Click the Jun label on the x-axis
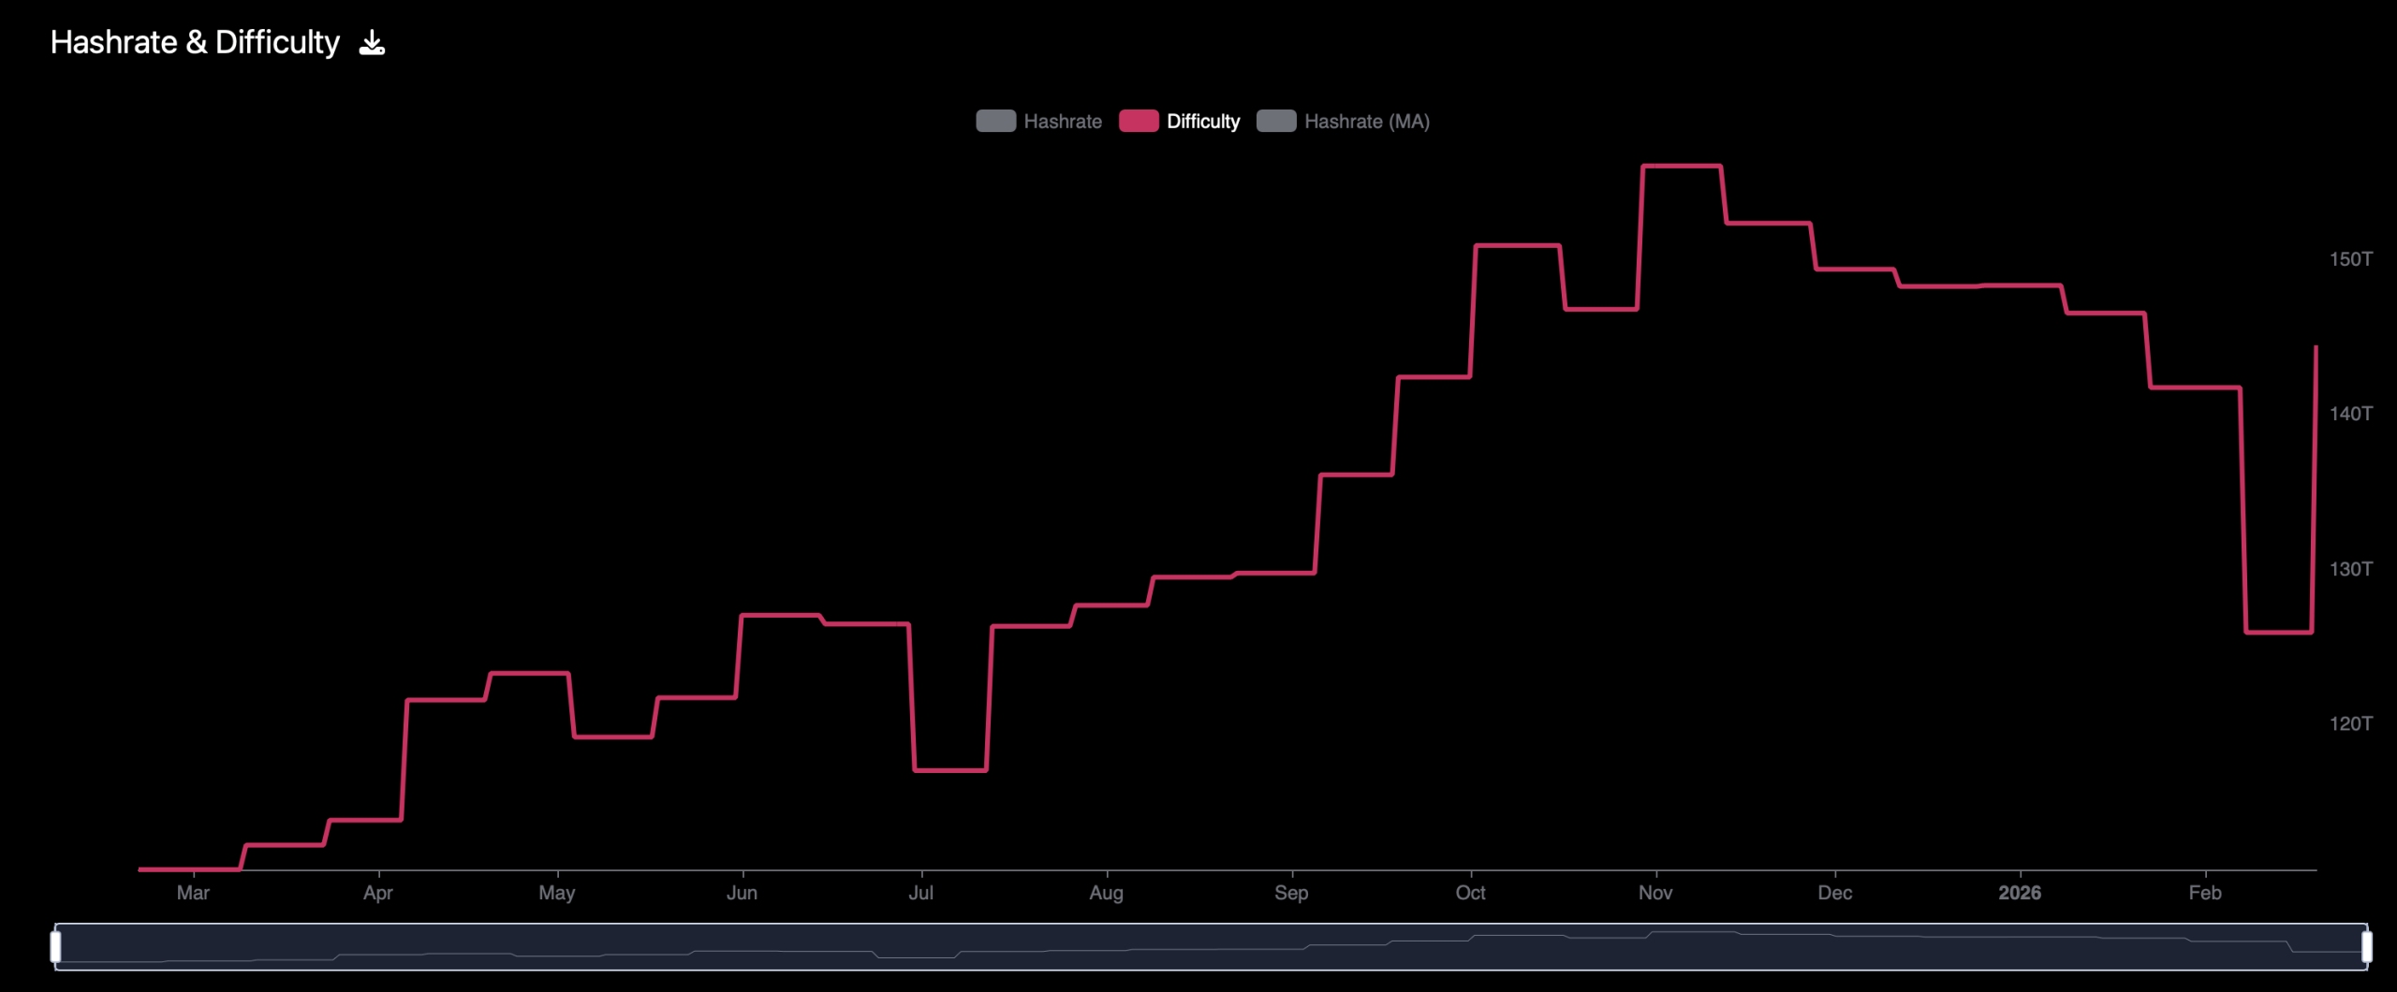Viewport: 2397px width, 992px height. click(x=742, y=893)
